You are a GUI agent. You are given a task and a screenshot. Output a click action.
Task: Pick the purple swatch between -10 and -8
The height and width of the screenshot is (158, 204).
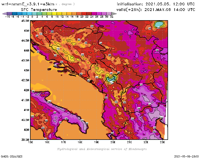[9, 14]
